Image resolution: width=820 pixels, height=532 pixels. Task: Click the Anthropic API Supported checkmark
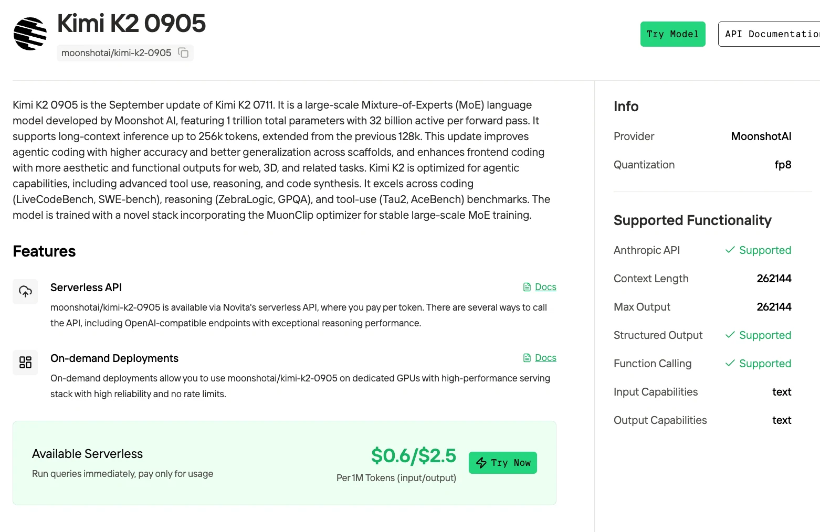pyautogui.click(x=730, y=250)
